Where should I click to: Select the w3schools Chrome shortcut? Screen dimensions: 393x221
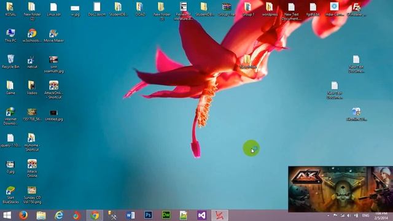[32, 36]
